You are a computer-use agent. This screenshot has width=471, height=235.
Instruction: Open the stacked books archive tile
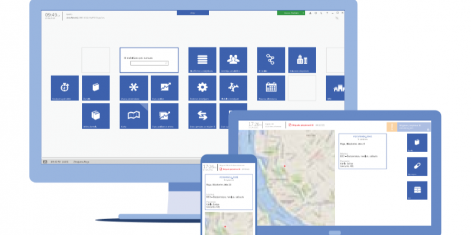(x=95, y=116)
